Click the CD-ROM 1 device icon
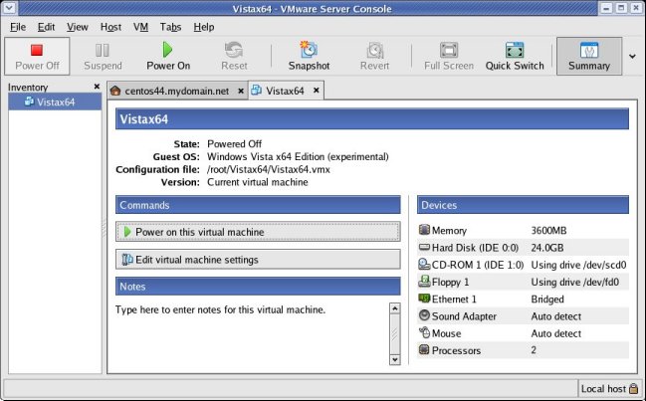 point(424,264)
